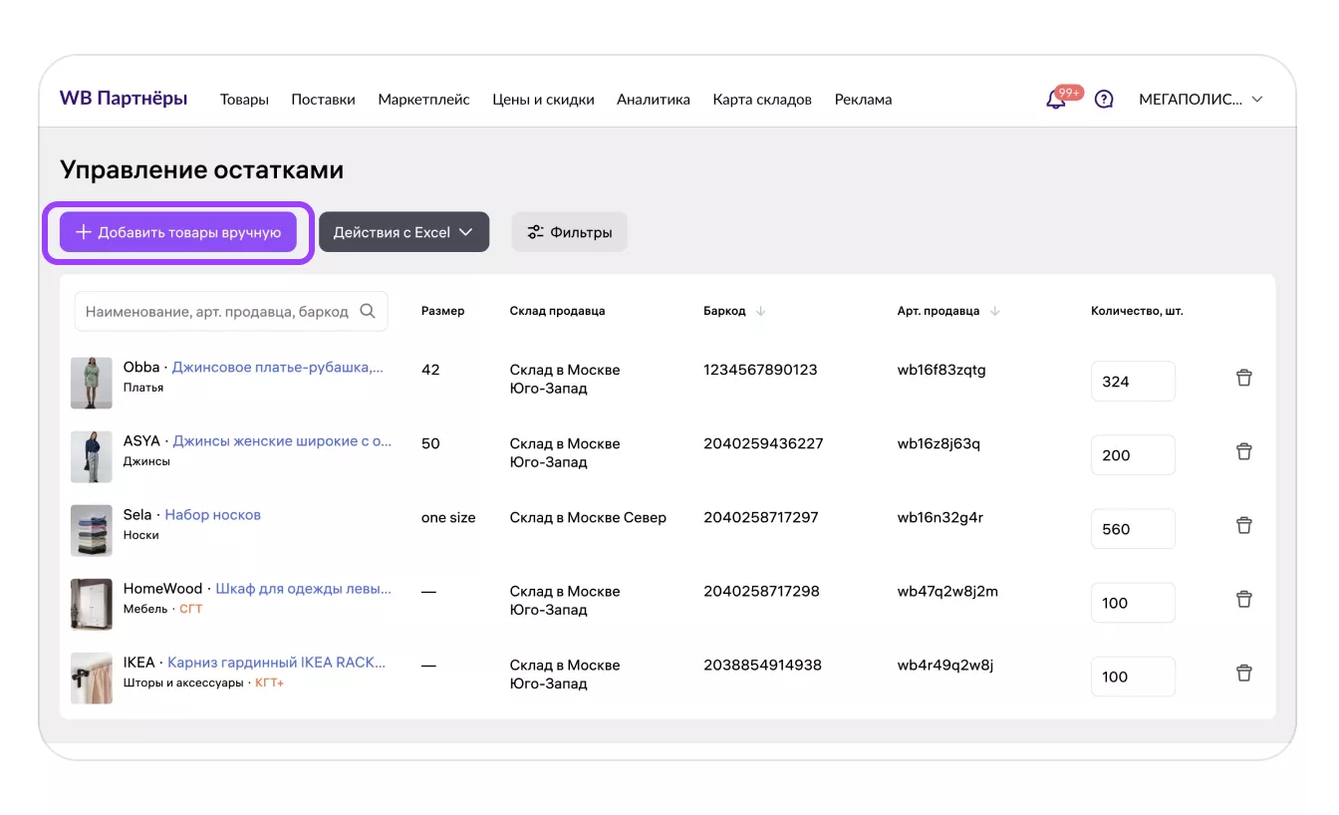Open the HomeWood wardrobe thumbnail

pos(92,604)
